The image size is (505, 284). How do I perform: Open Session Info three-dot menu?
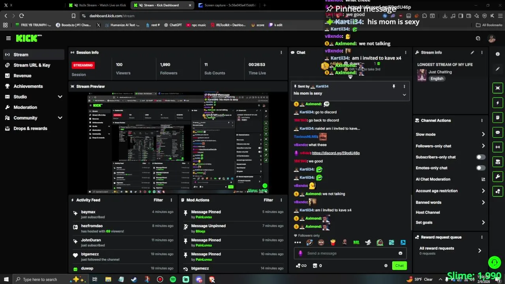tap(281, 52)
